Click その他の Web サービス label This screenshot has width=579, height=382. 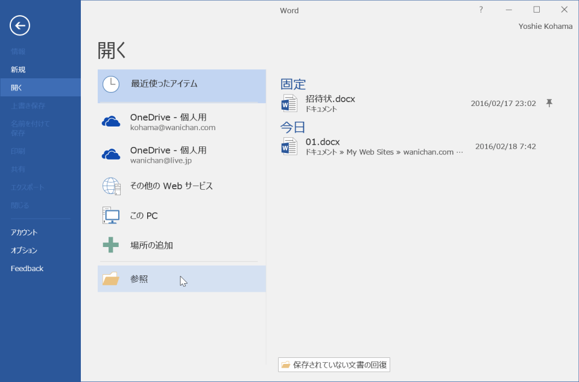coord(172,186)
